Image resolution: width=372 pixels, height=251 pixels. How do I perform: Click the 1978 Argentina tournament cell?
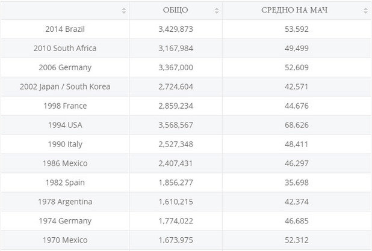[65, 202]
